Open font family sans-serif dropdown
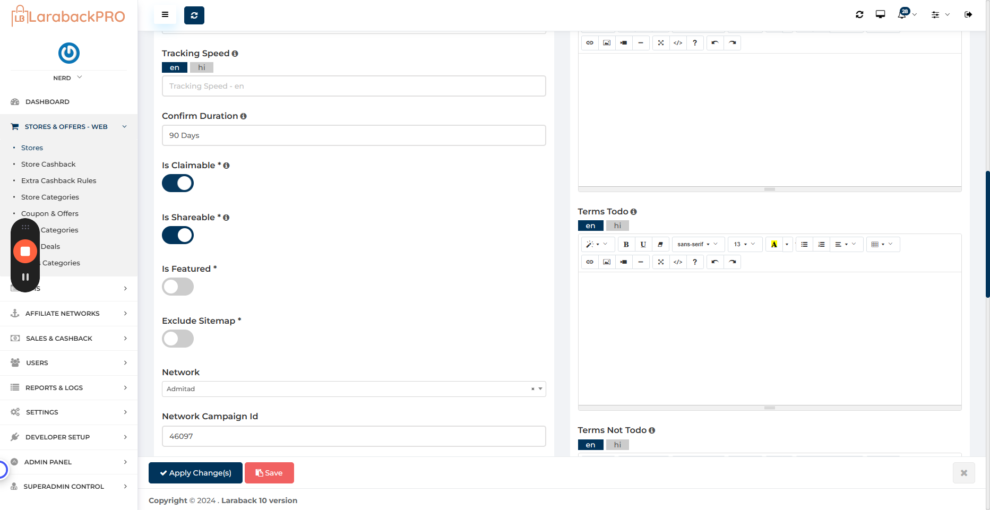Image resolution: width=990 pixels, height=510 pixels. (x=698, y=244)
